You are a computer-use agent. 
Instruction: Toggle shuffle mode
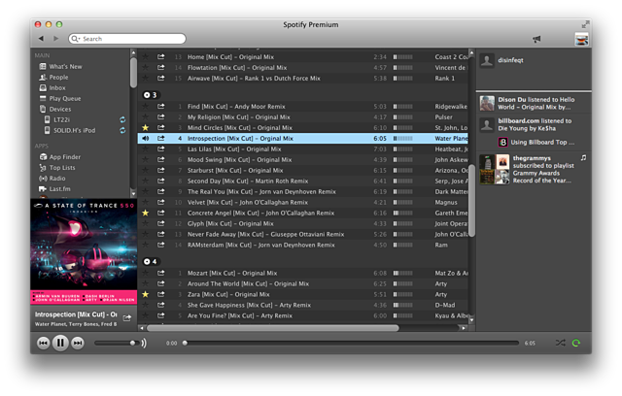560,343
